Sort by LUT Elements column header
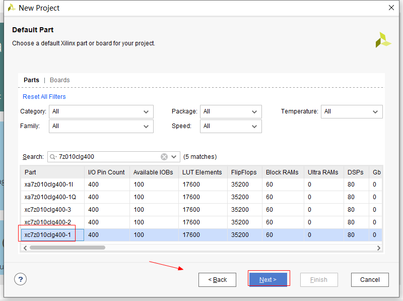 pyautogui.click(x=203, y=172)
